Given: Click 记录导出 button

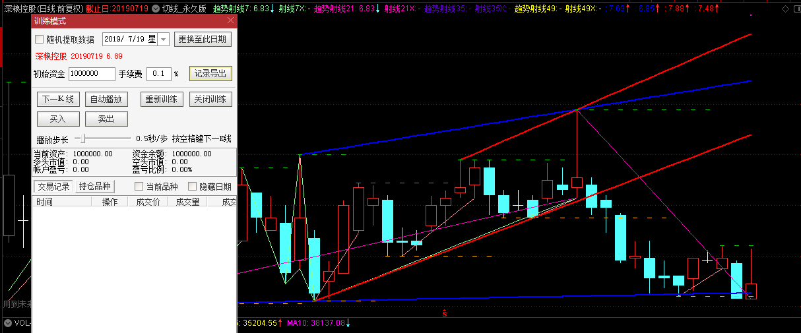Looking at the screenshot, I should point(210,74).
